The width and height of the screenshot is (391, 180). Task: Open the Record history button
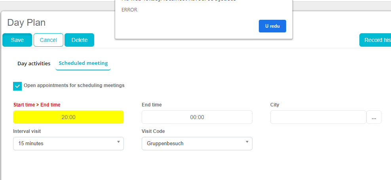(x=375, y=40)
